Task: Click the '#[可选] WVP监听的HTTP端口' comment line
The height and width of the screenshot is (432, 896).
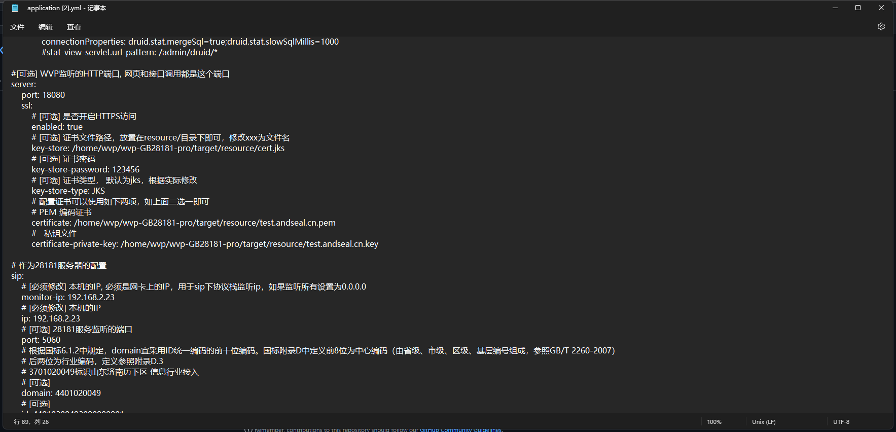Action: pyautogui.click(x=120, y=74)
